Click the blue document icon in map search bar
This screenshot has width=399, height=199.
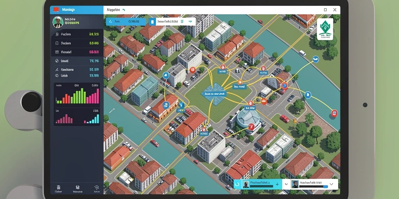click(152, 22)
